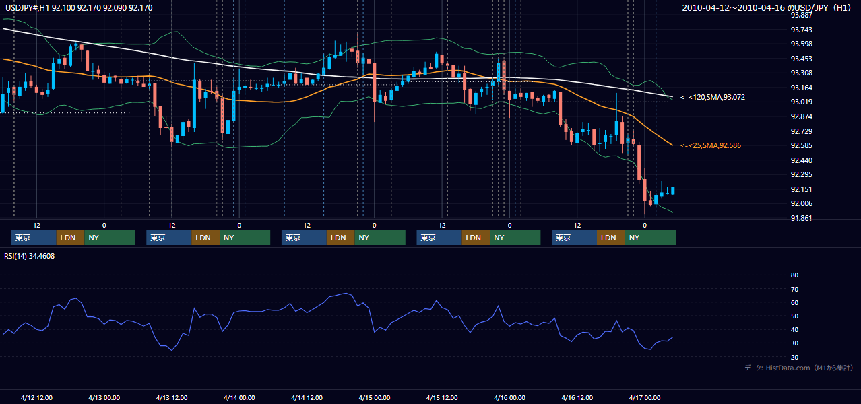Click the RSI 60 level label
The width and height of the screenshot is (861, 404).
pyautogui.click(x=794, y=302)
